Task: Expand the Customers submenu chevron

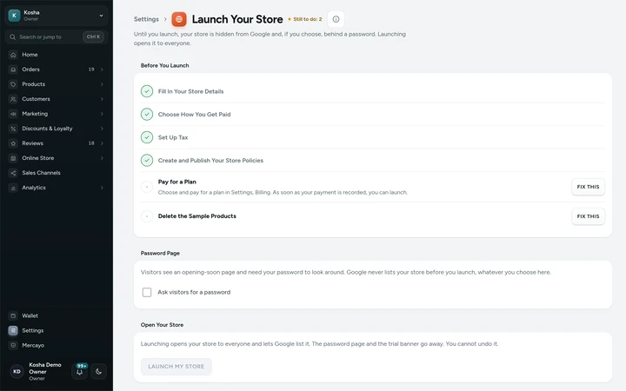Action: 102,99
